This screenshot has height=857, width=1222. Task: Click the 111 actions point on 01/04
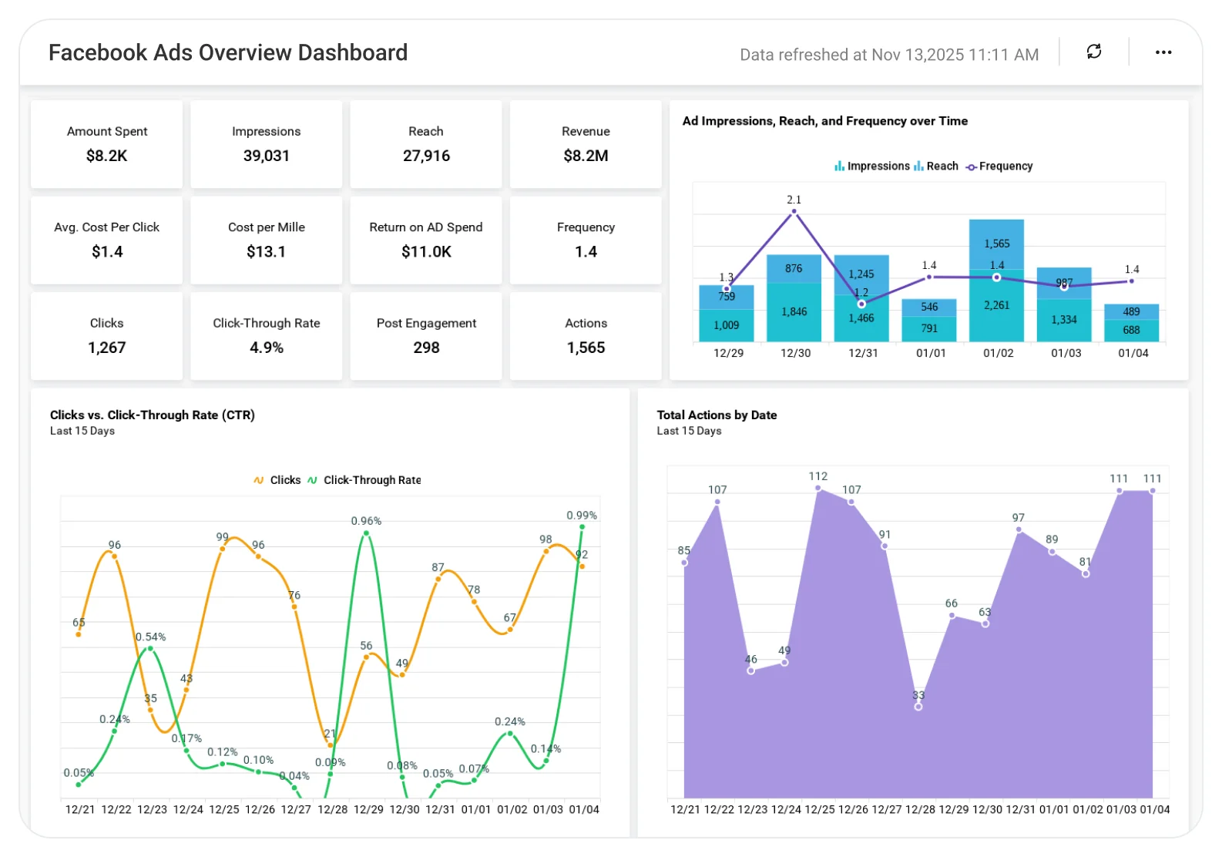[x=1153, y=491]
